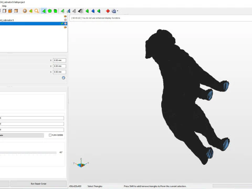This screenshot has height=189, width=252.
Task: Click the solid blue triangle icon
Action: pos(93,11)
